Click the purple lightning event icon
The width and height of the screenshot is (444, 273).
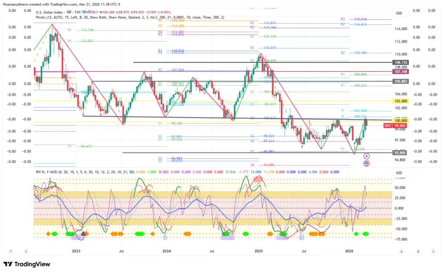tap(366, 156)
